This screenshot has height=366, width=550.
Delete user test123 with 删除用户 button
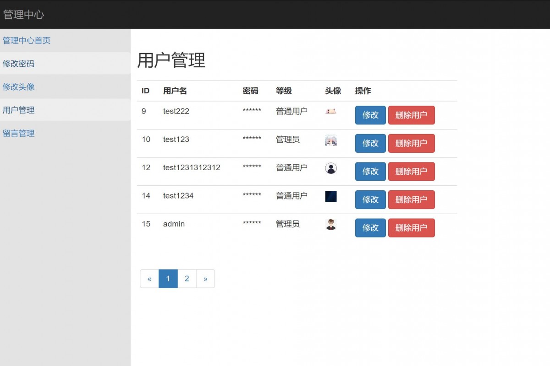coord(411,143)
